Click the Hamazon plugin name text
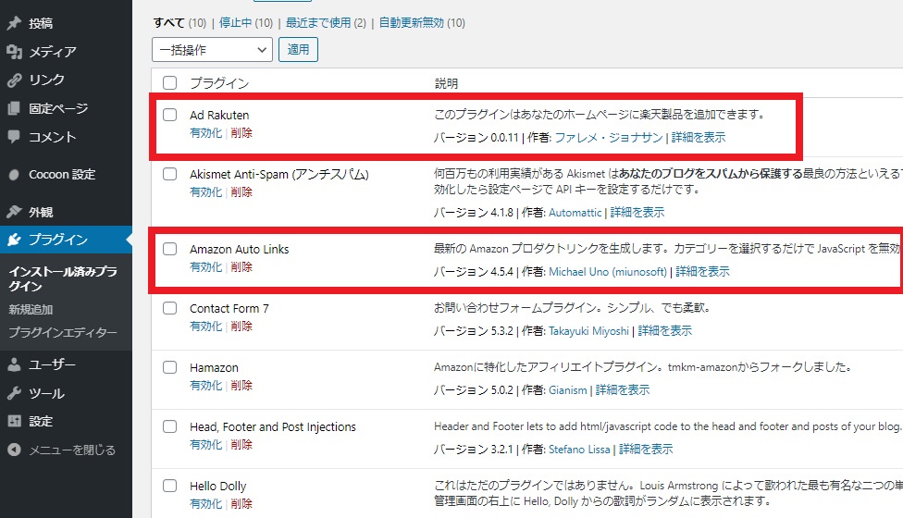Viewport: 903px width, 518px height. 214,368
